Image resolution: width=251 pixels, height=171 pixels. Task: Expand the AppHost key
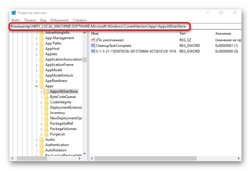(36, 49)
